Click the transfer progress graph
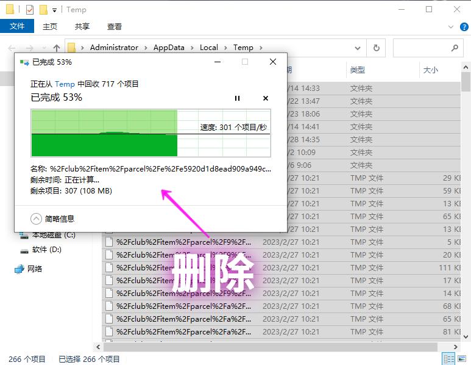This screenshot has width=471, height=365. click(151, 133)
